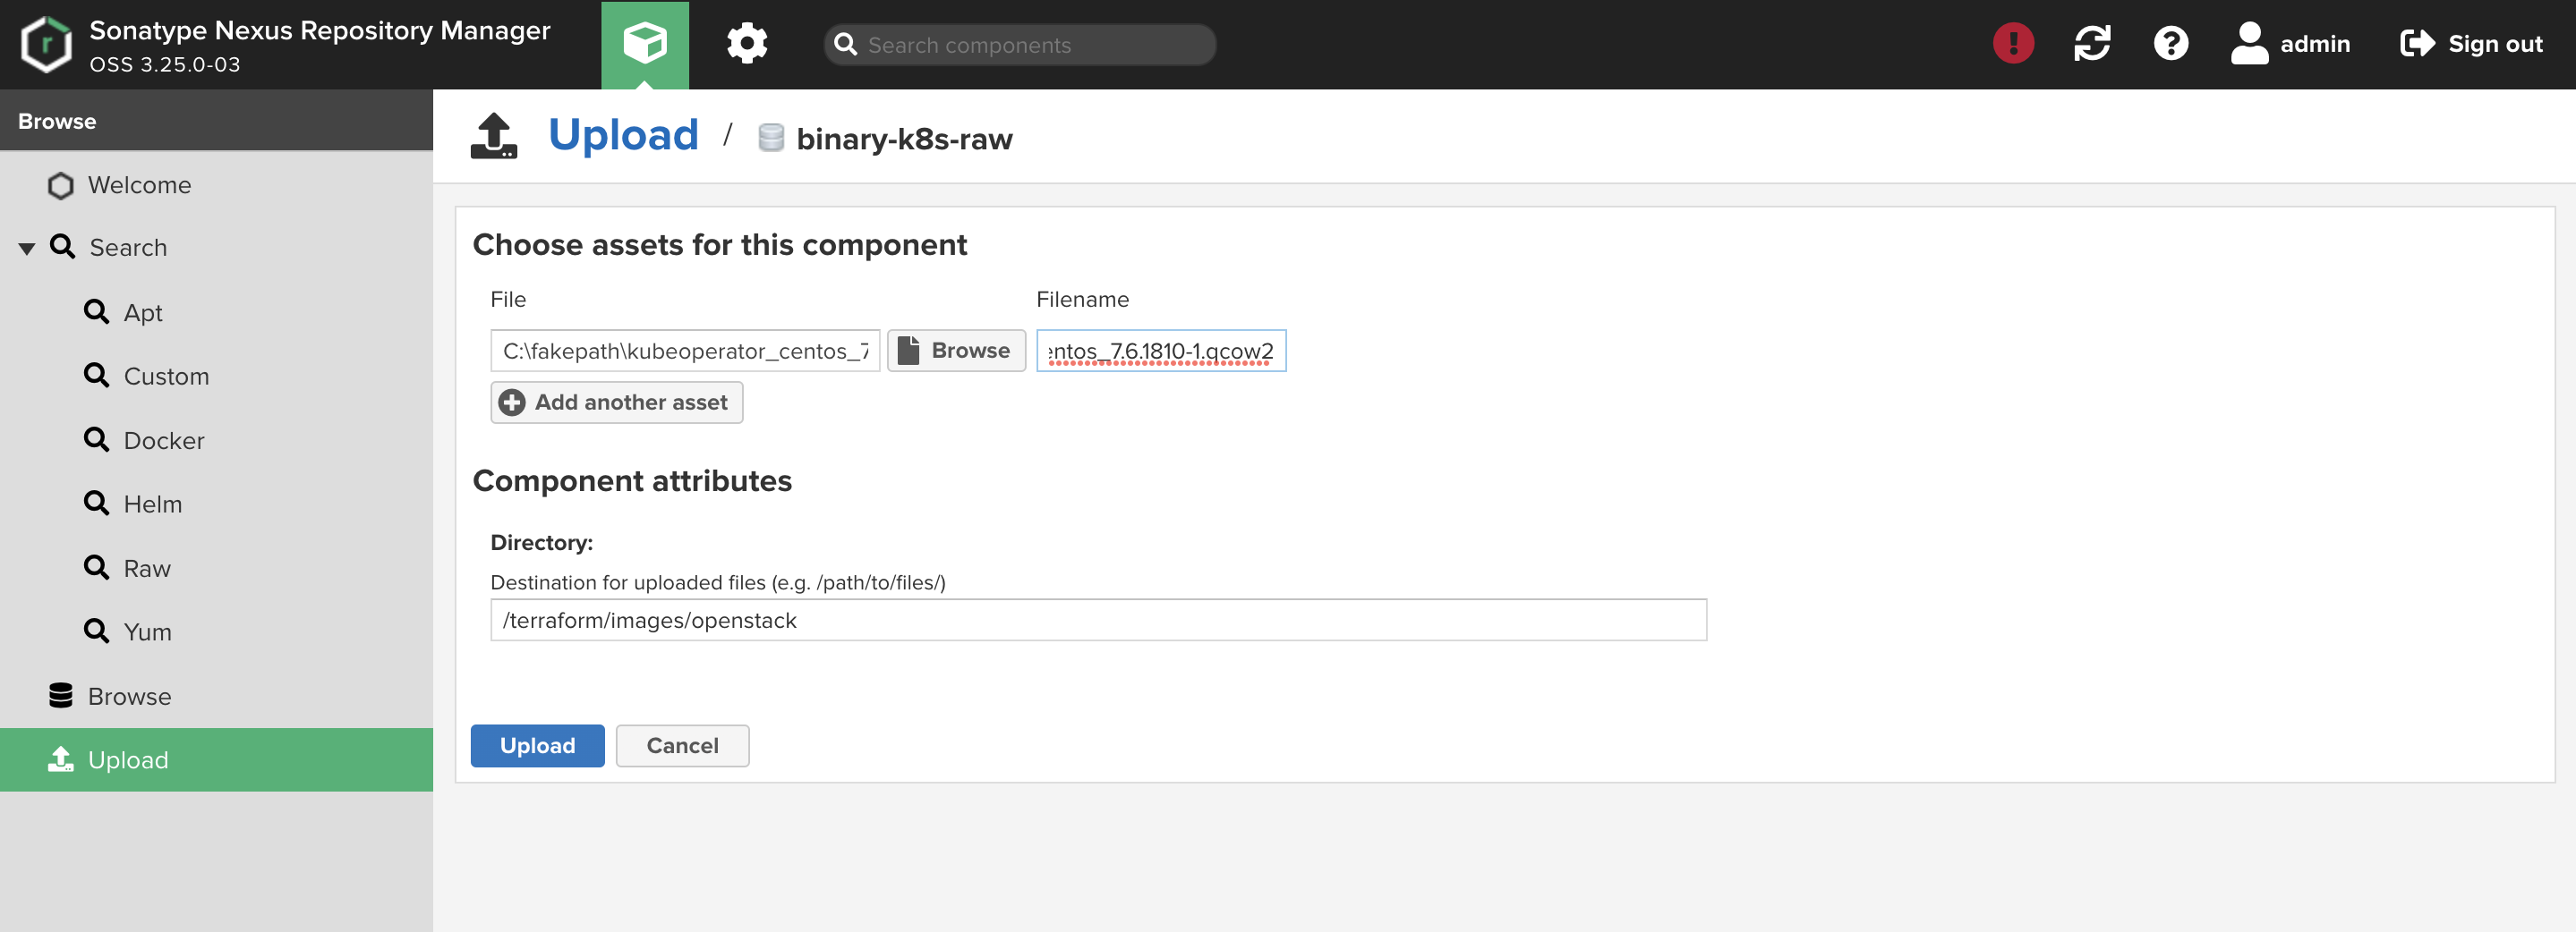The image size is (2576, 932).
Task: Click the Search components field
Action: click(1020, 45)
